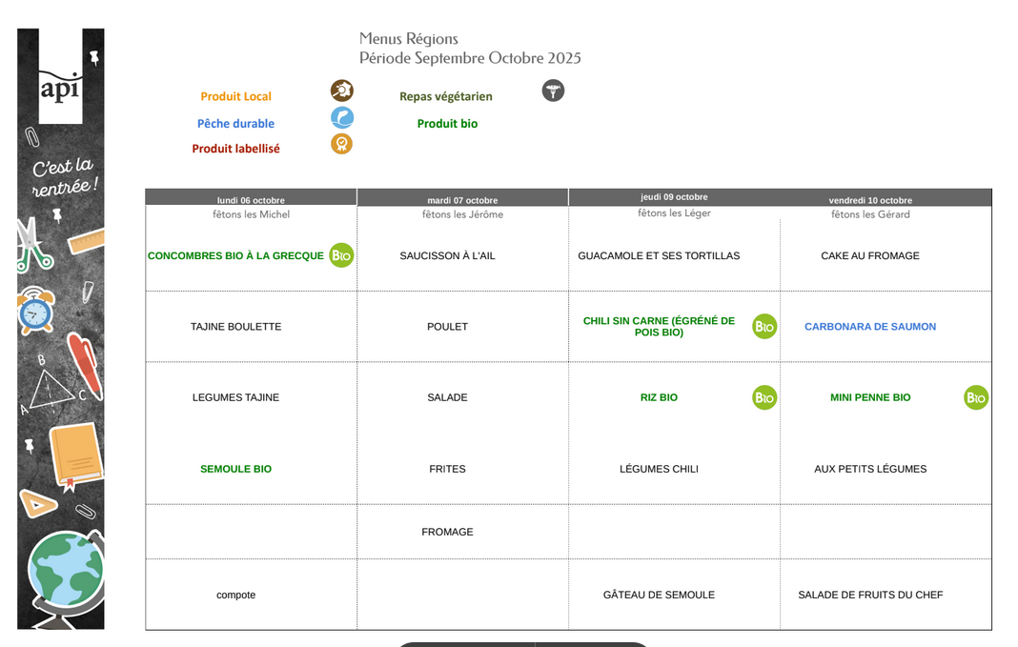This screenshot has height=647, width=1018.
Task: Click the Bio badge beside Mini Penne Bio
Action: pos(976,397)
